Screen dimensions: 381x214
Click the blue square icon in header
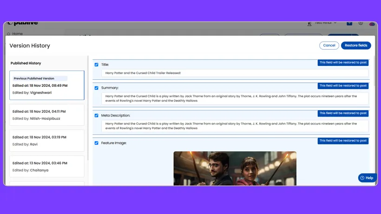tap(349, 23)
